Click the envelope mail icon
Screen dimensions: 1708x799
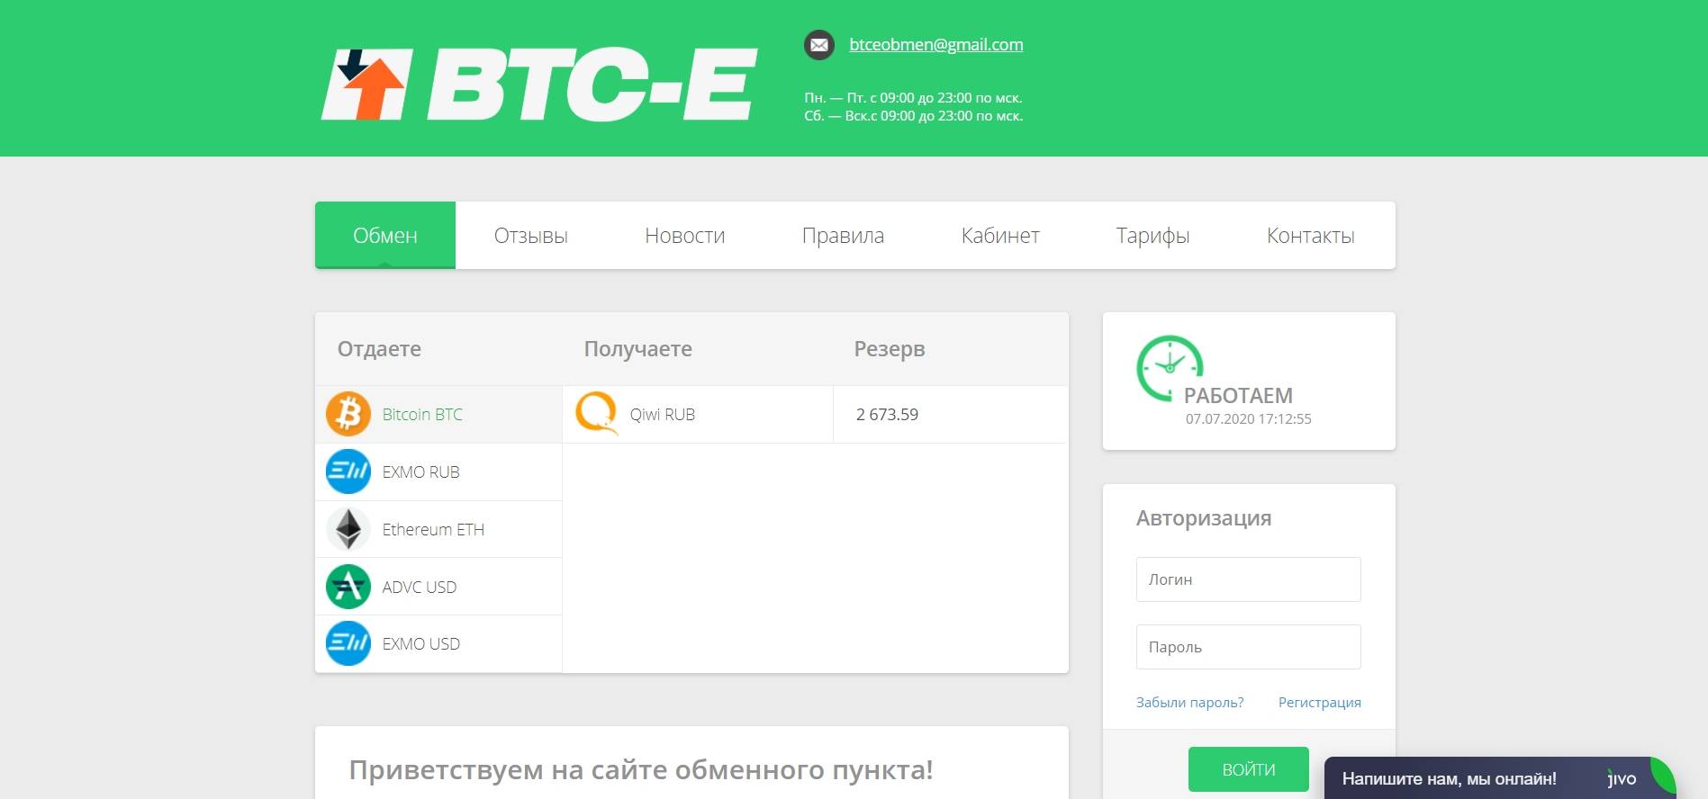click(x=819, y=45)
